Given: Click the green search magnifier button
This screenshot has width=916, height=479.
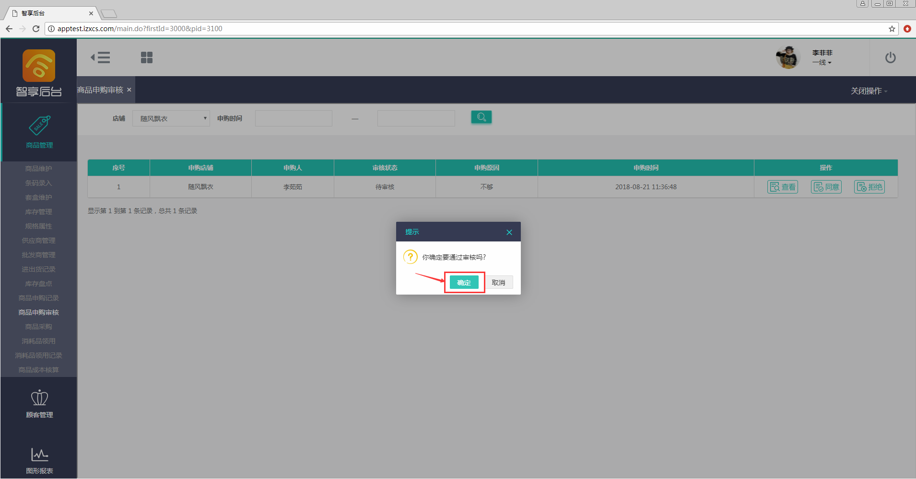Looking at the screenshot, I should (x=481, y=117).
